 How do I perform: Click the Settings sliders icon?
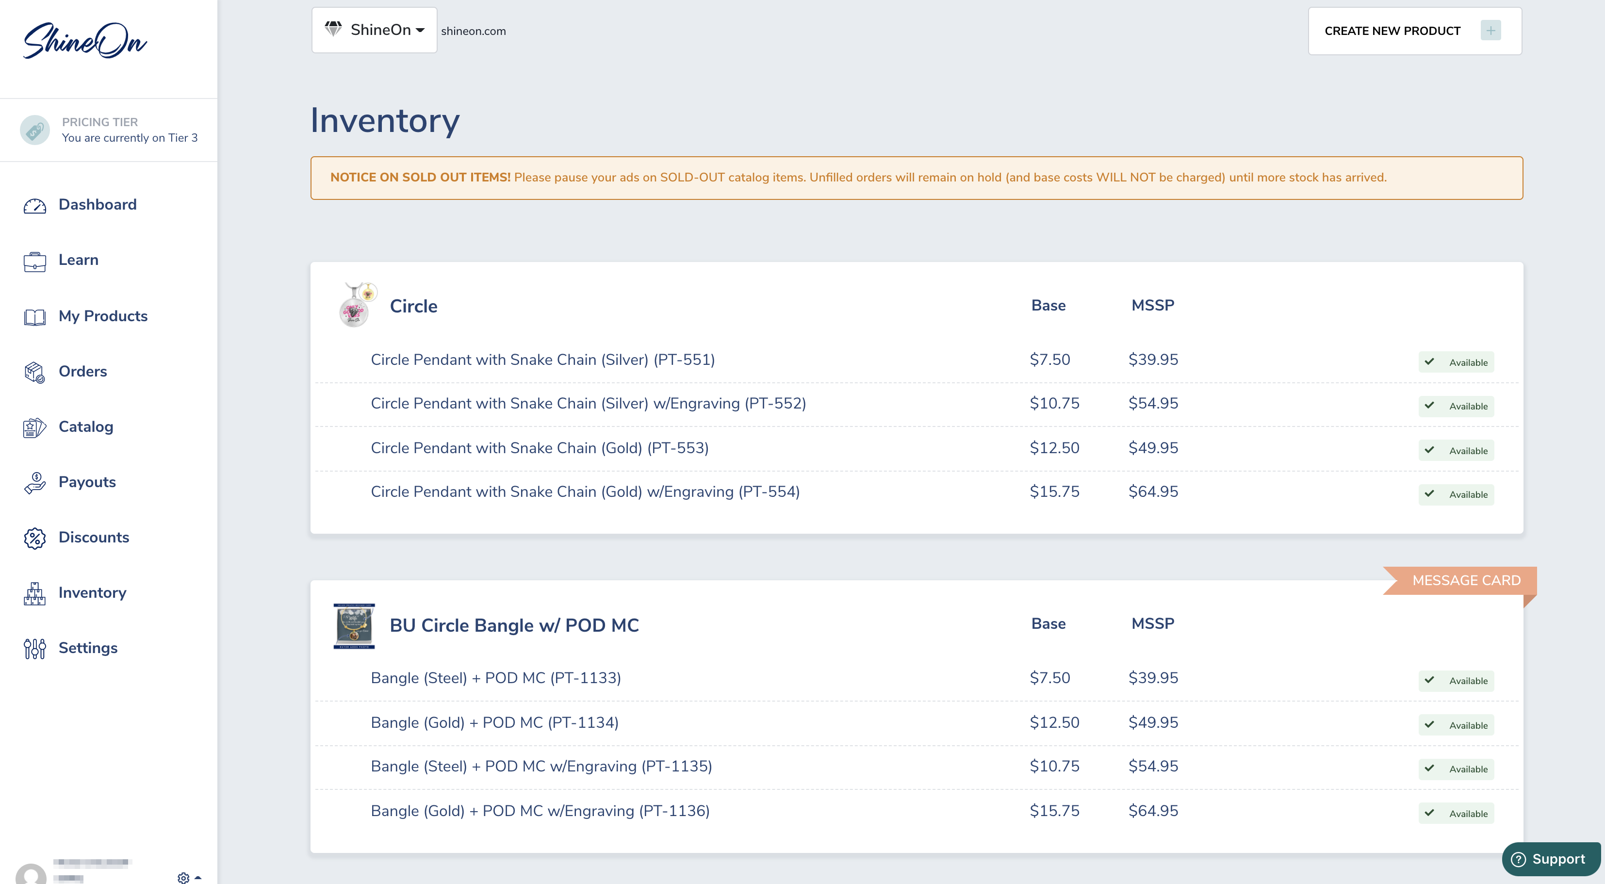pos(34,649)
